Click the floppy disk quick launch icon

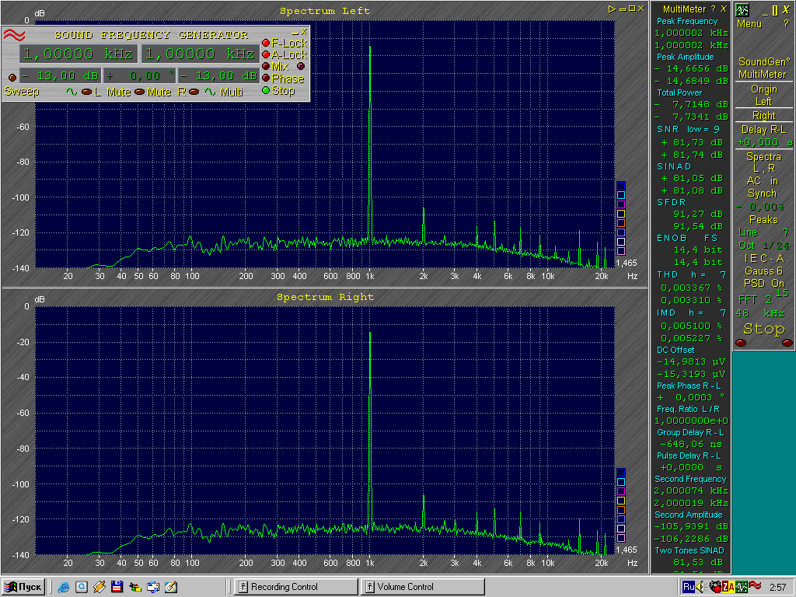[x=117, y=587]
